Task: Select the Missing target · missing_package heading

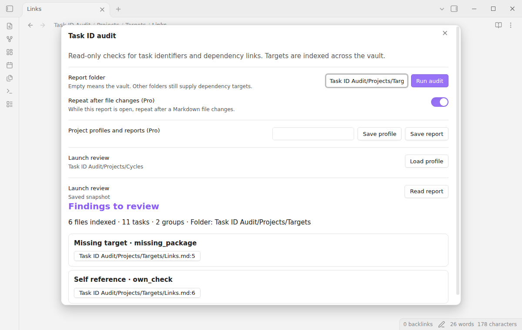Action: pos(135,243)
